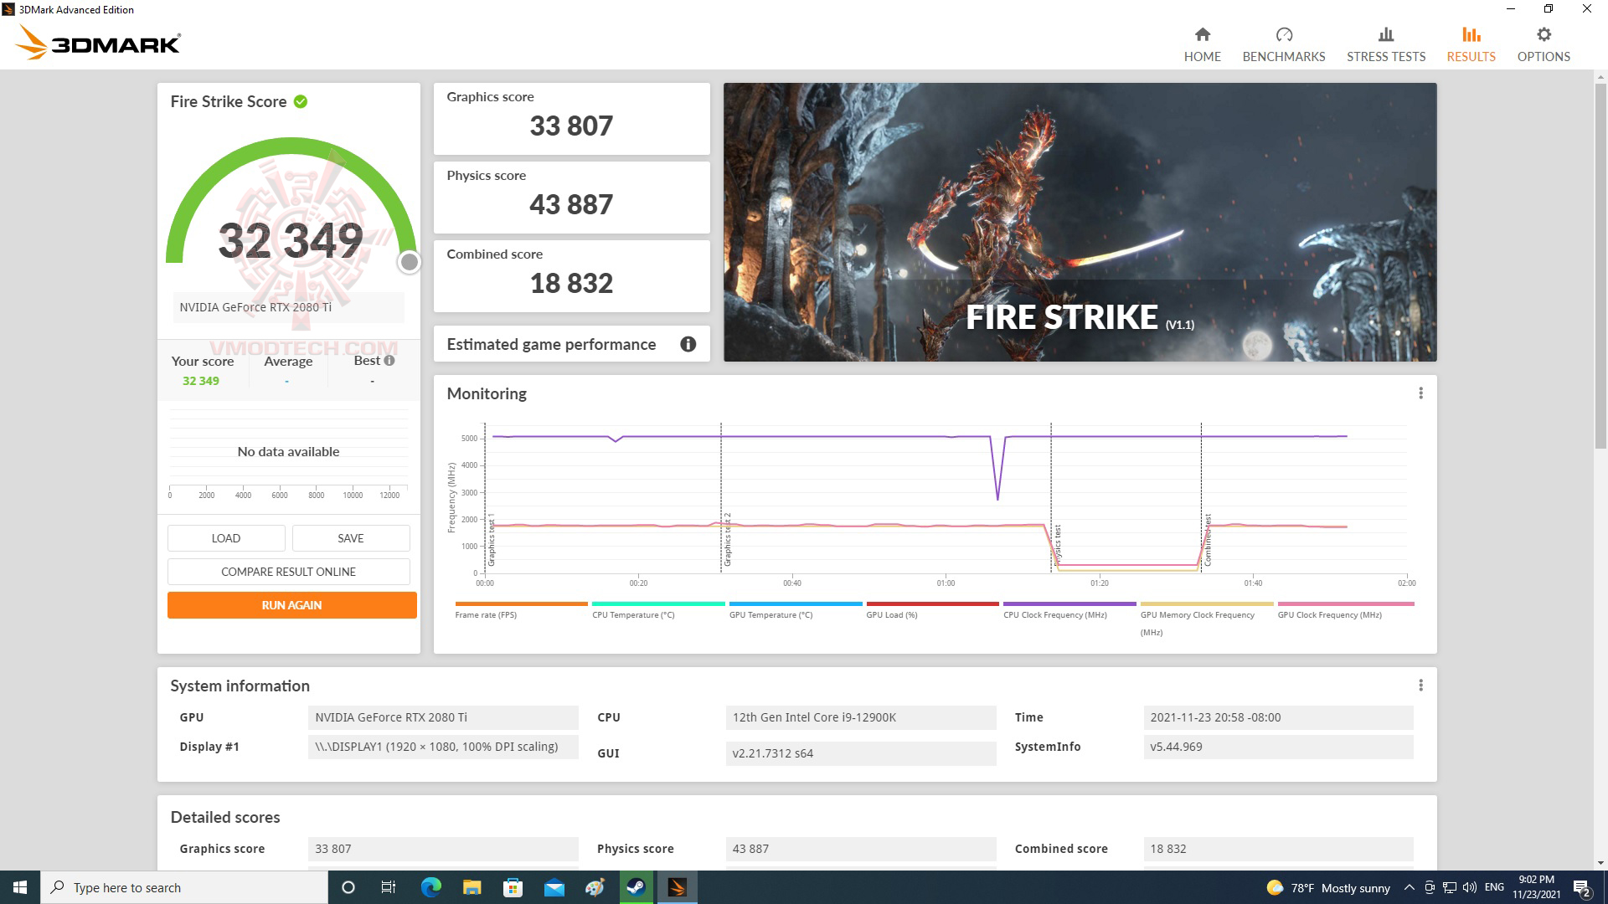The width and height of the screenshot is (1608, 904).
Task: Expand monitoring graph options menu
Action: click(x=1421, y=393)
